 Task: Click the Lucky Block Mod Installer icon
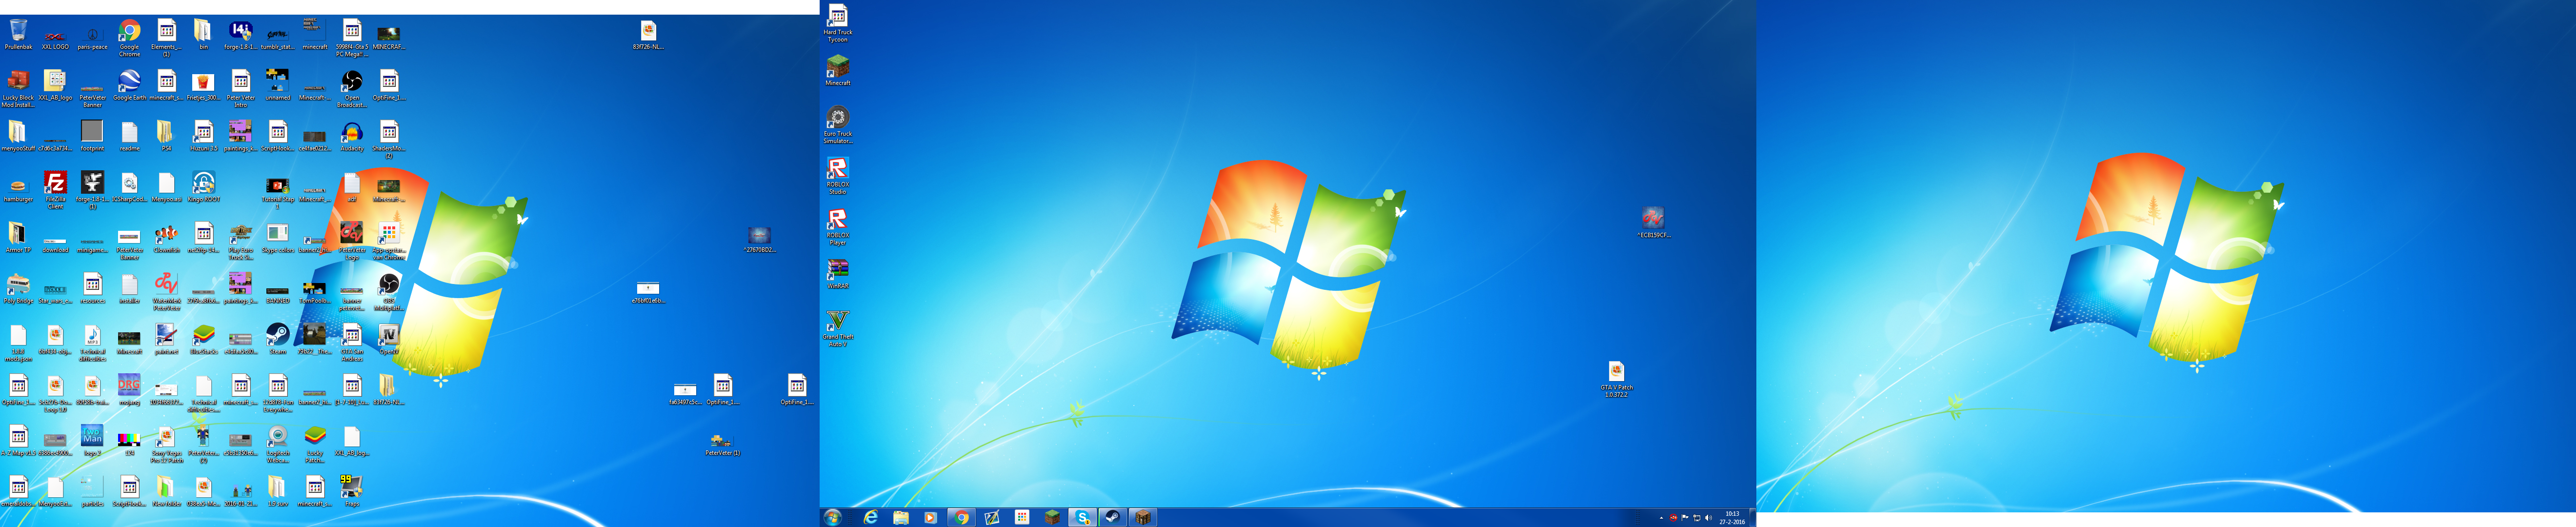pos(18,88)
